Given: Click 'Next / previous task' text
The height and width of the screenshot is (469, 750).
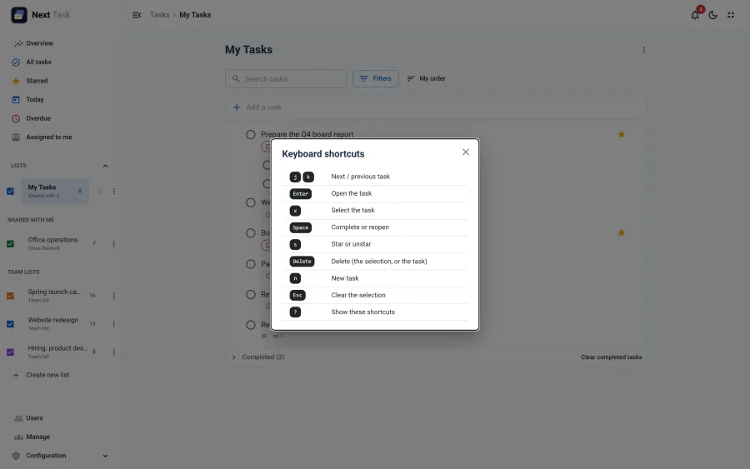Looking at the screenshot, I should [360, 177].
